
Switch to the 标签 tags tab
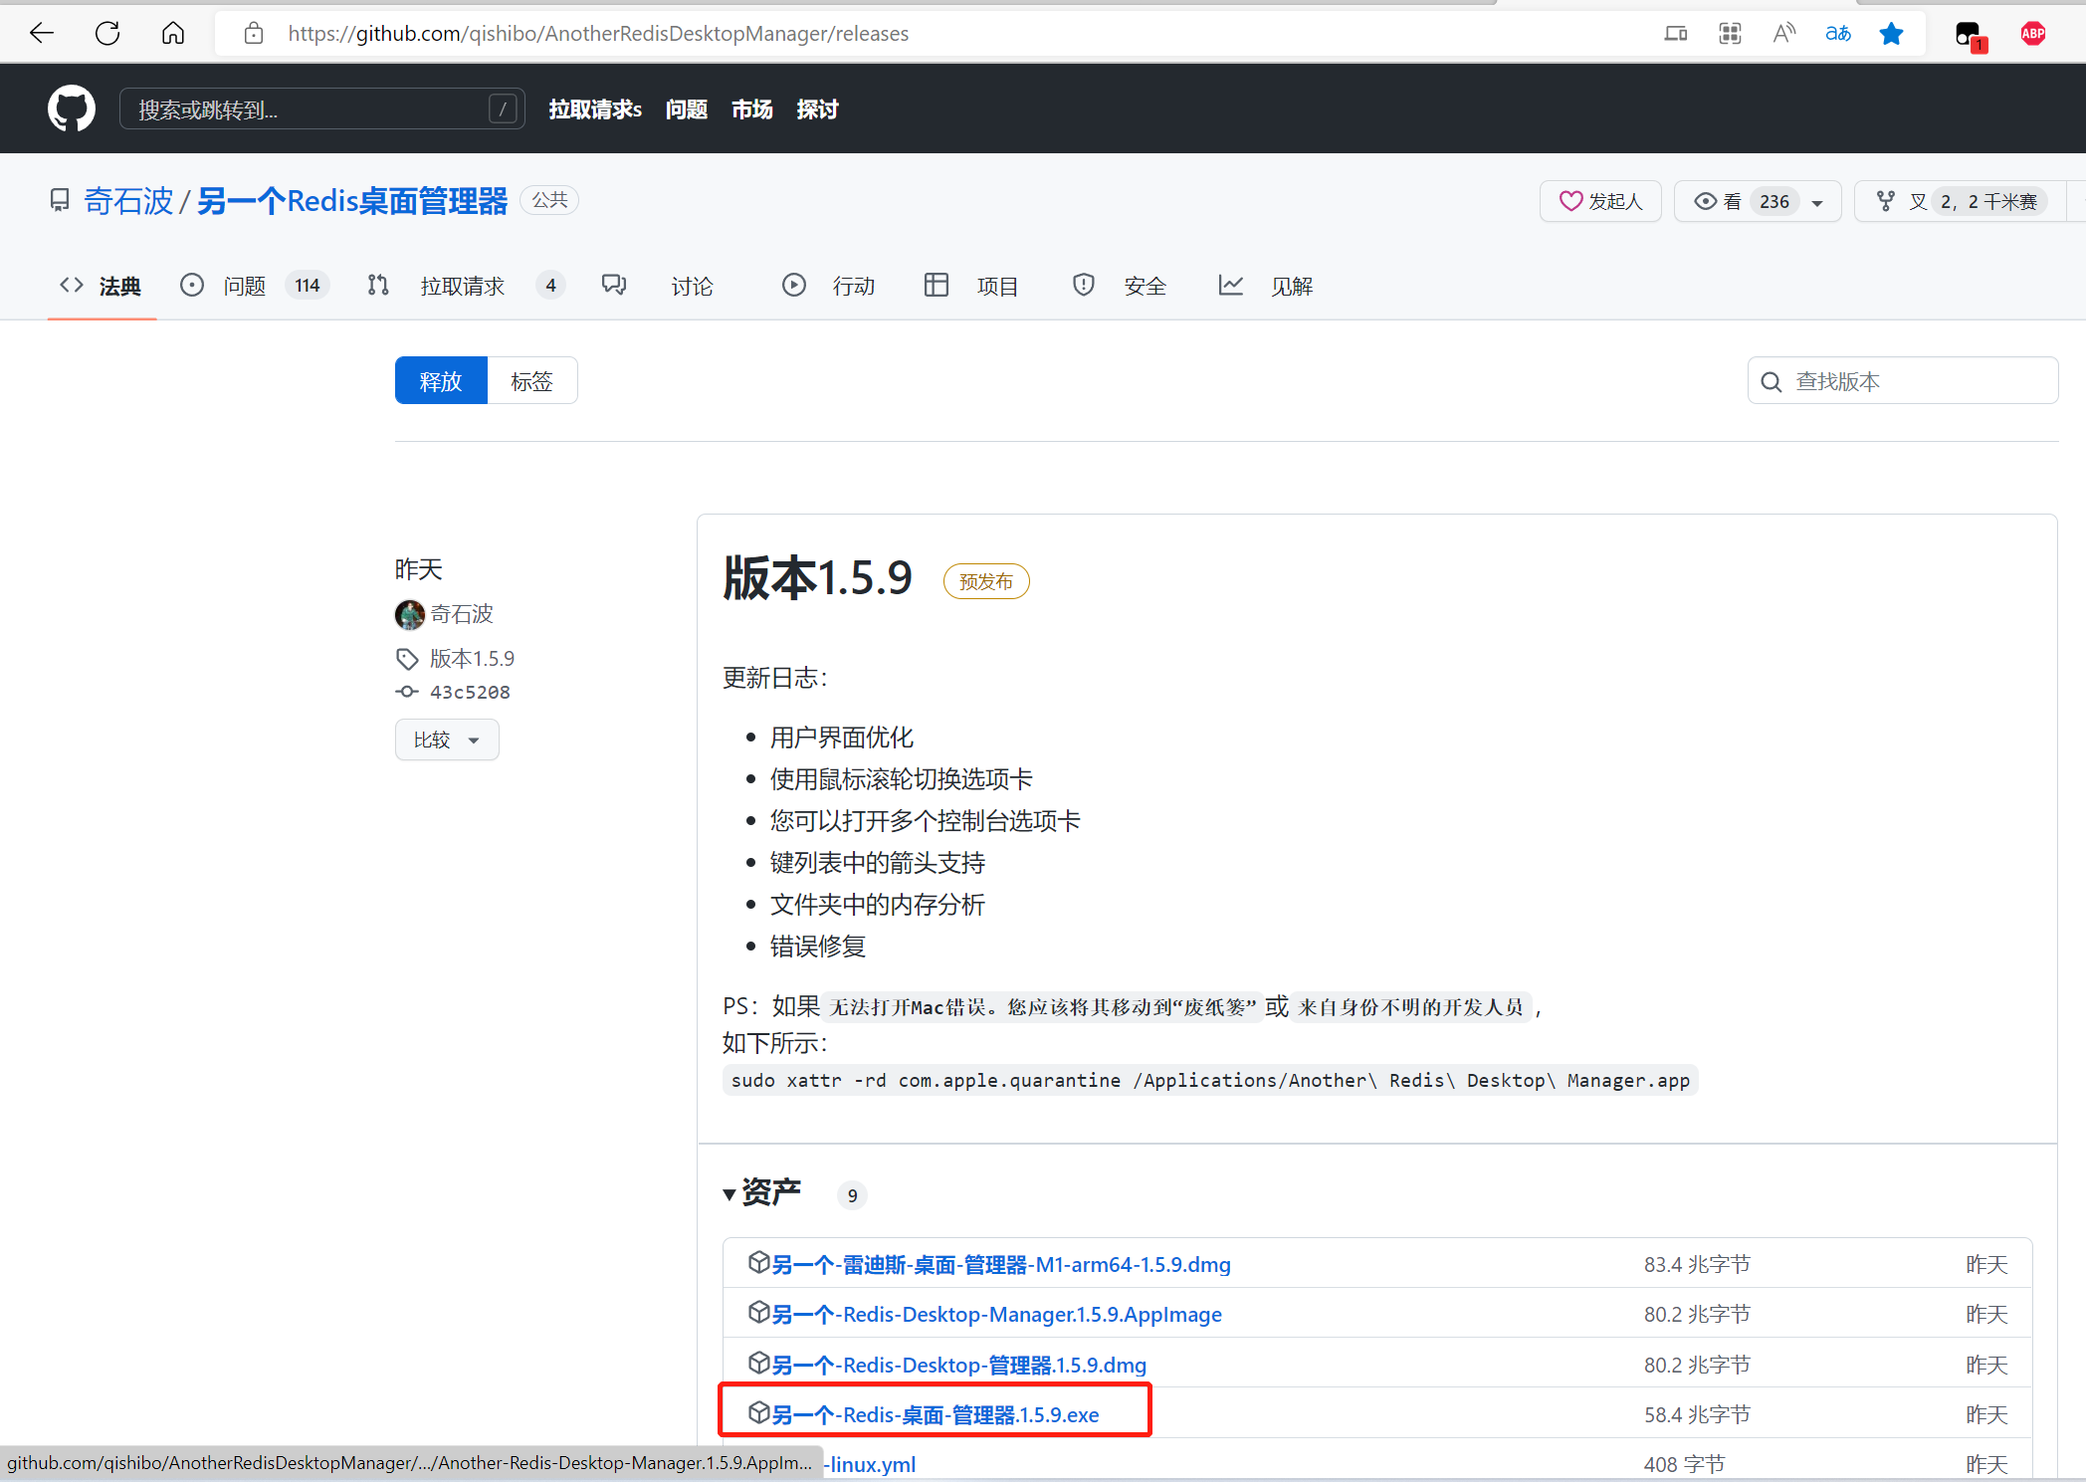point(531,381)
